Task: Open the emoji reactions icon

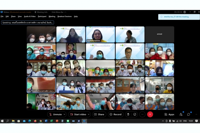Action: [135, 114]
